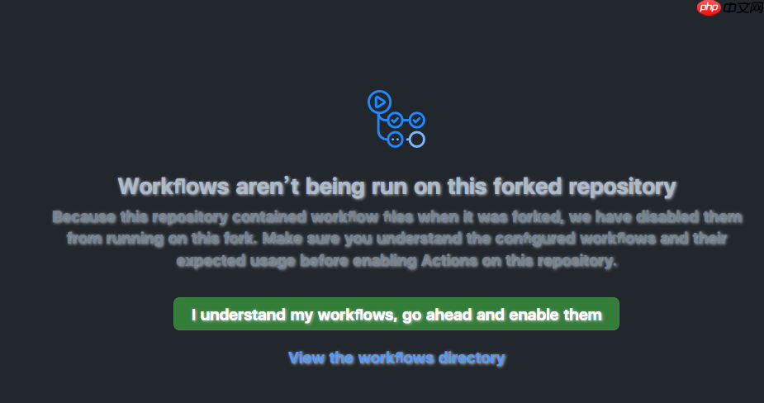
Task: Click the line starting expected usage before enabling
Action: 396,261
